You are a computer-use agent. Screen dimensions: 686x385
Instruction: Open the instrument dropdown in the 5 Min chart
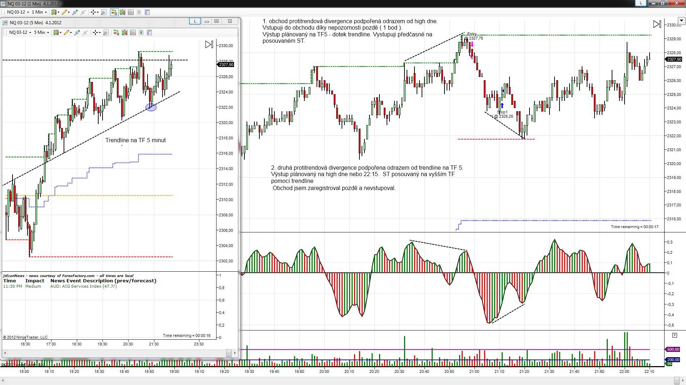[x=20, y=32]
